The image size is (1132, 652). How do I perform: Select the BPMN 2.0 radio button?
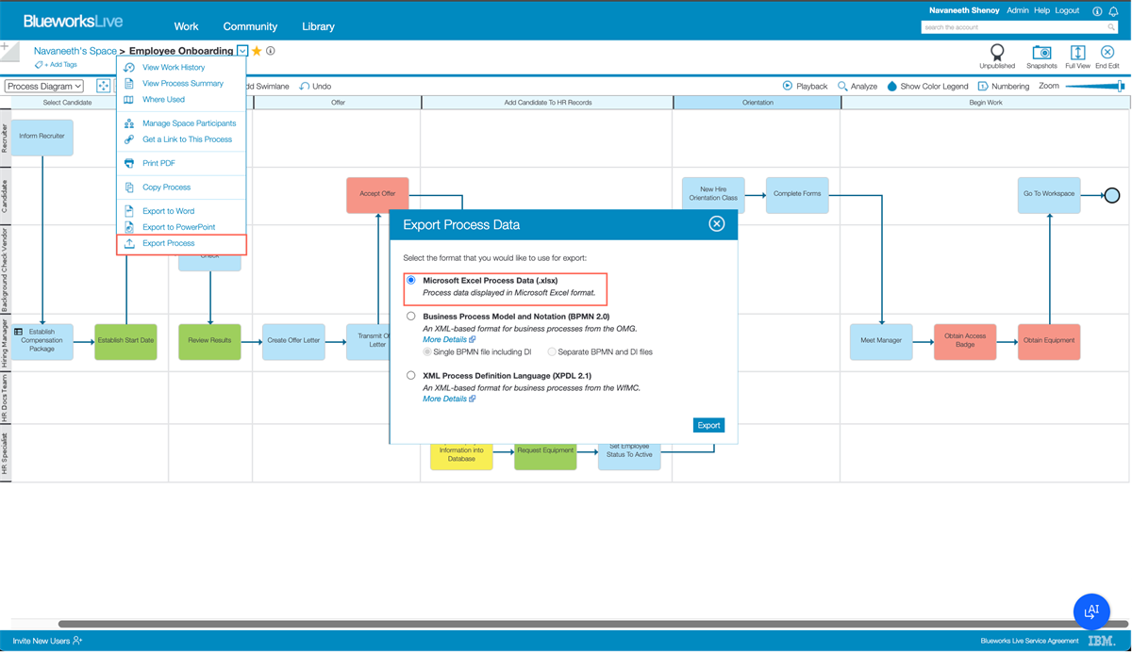click(411, 317)
